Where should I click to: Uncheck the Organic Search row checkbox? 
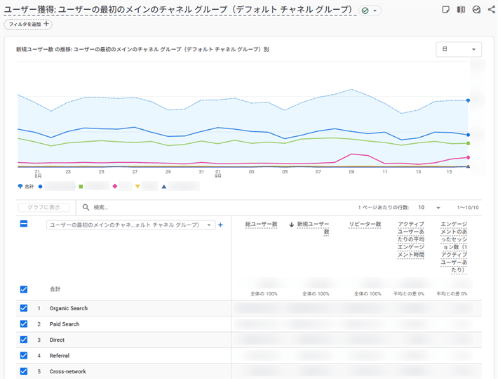pos(24,308)
